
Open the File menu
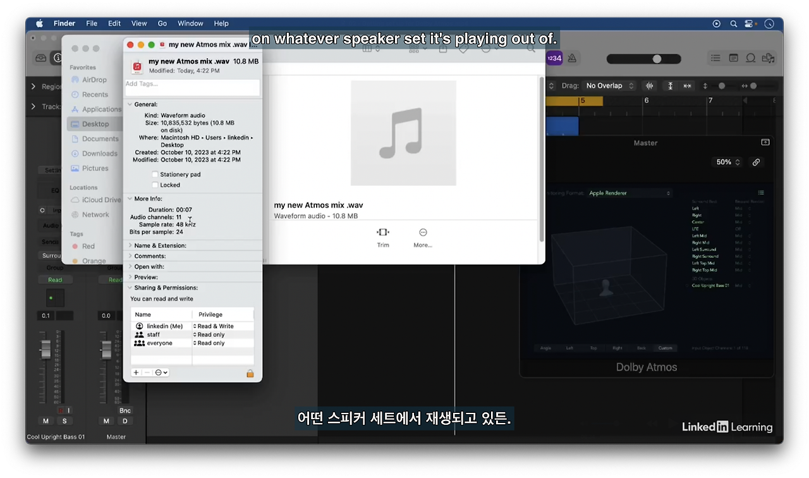click(92, 23)
